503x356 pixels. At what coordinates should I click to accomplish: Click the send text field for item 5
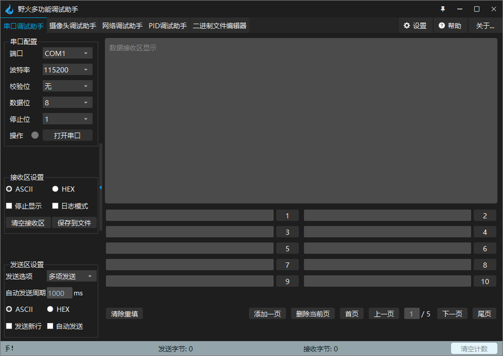tap(190, 248)
